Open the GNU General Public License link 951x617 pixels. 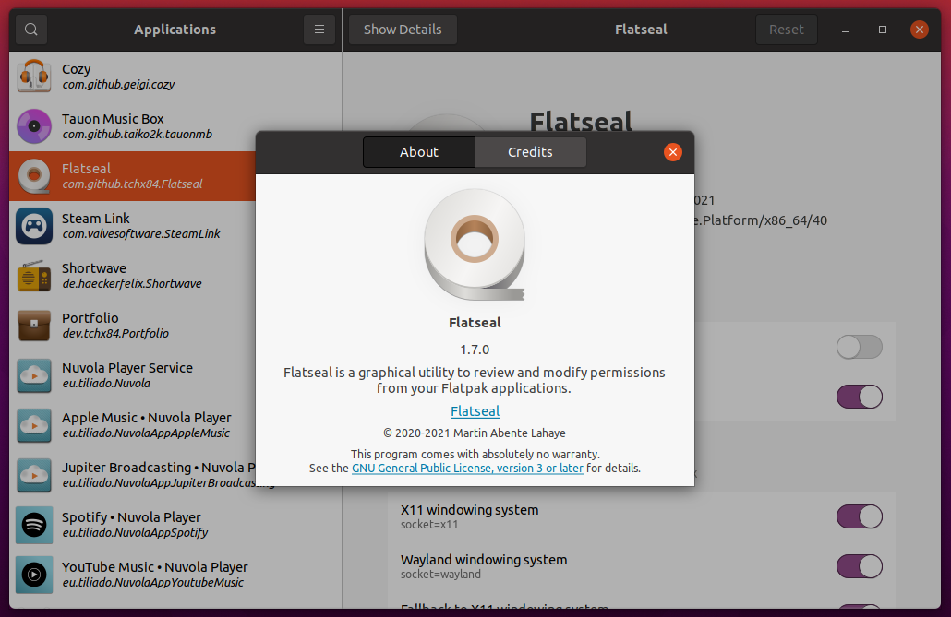[467, 468]
